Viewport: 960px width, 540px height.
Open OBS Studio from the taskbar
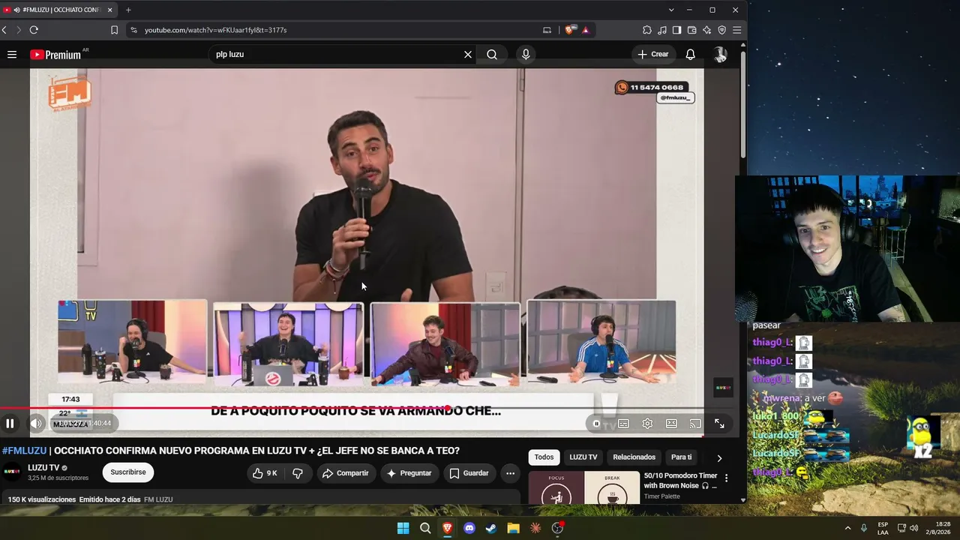557,528
